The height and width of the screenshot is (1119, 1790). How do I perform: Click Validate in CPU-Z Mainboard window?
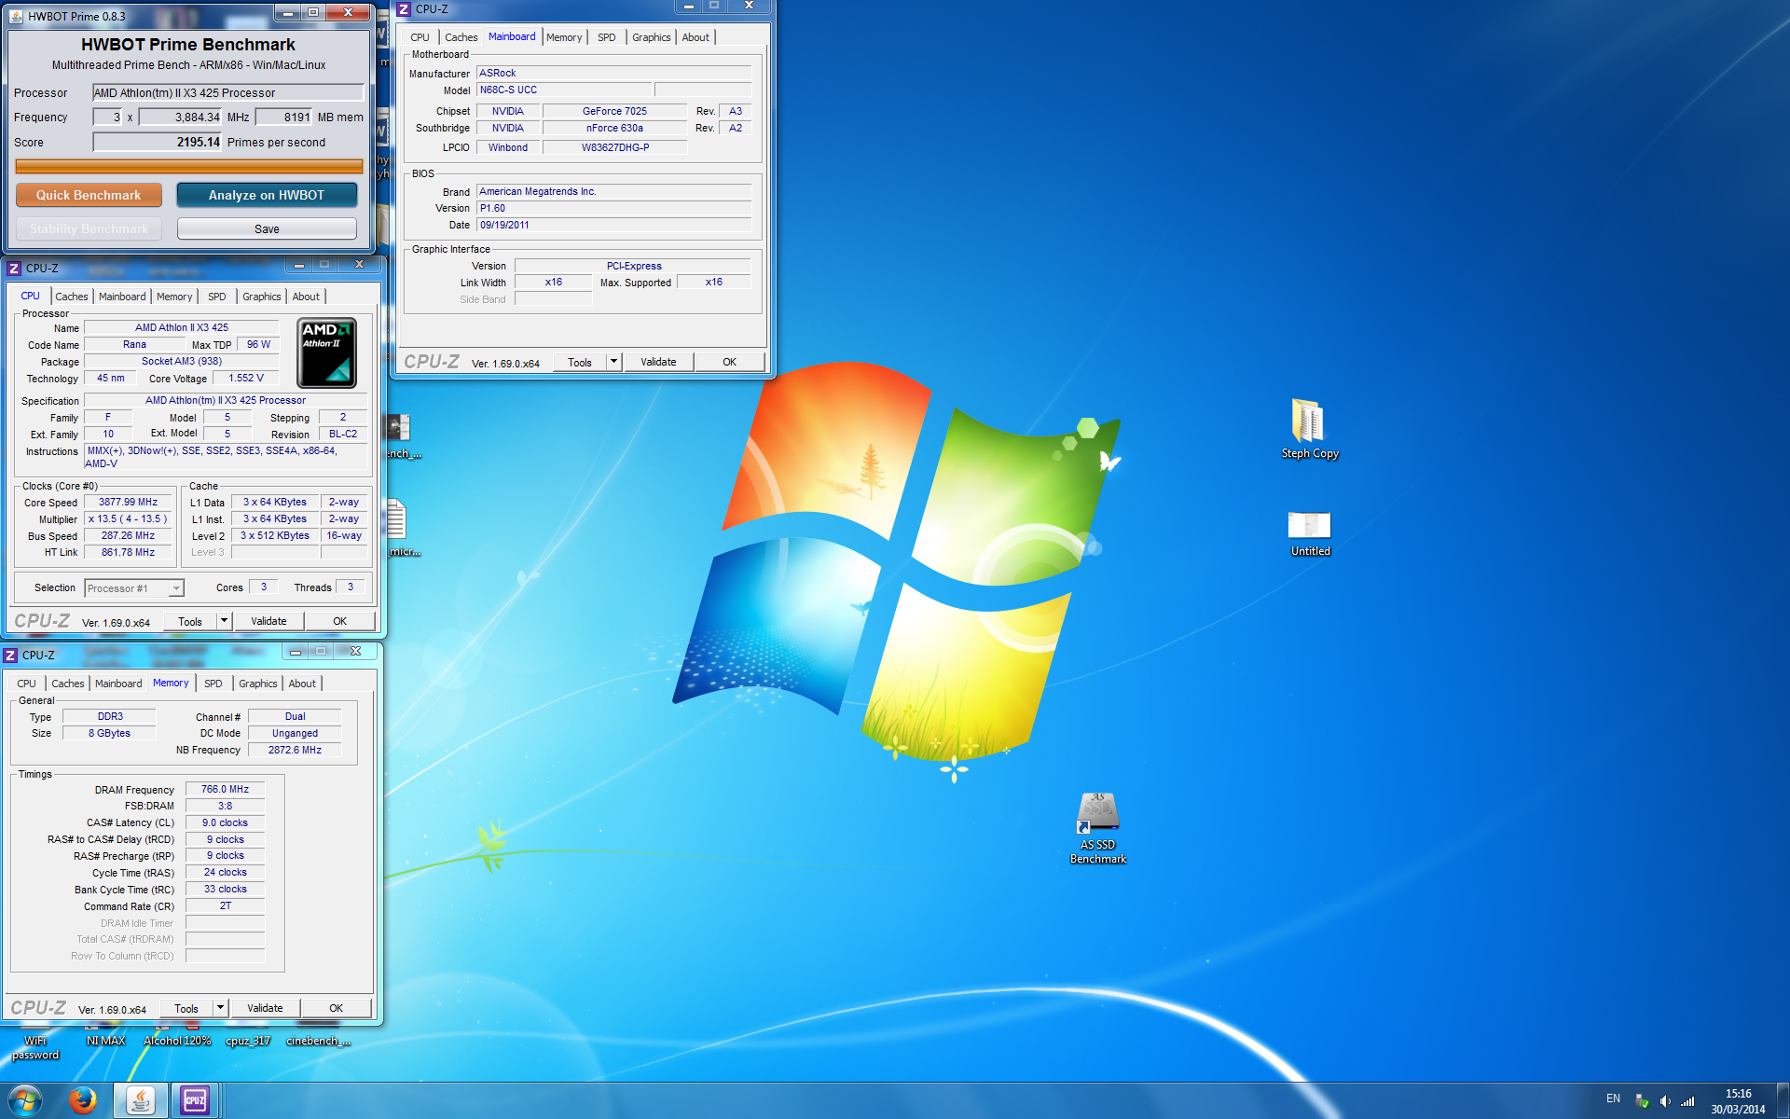(658, 362)
